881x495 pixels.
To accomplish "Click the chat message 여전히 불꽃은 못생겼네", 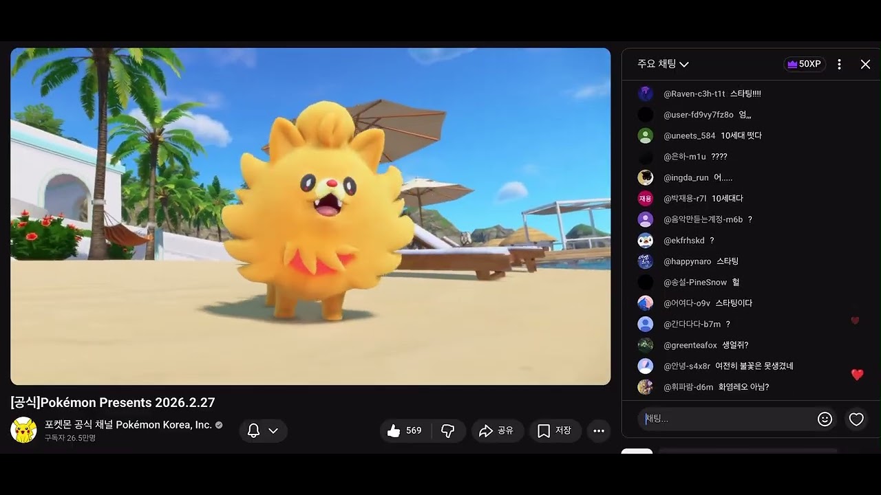I will coord(754,366).
